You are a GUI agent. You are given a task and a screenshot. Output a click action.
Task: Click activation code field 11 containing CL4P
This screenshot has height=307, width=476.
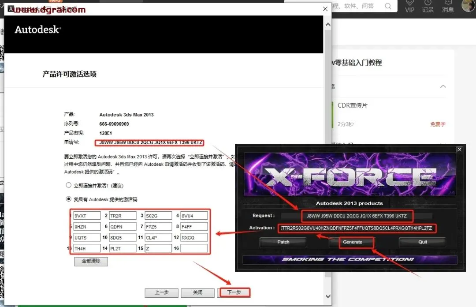coord(158,237)
